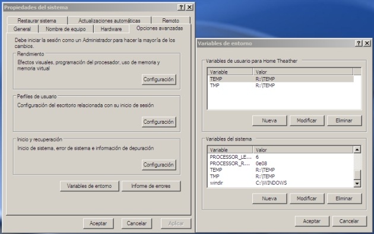
Task: Click Variable column header in system variables
Action: (230, 150)
